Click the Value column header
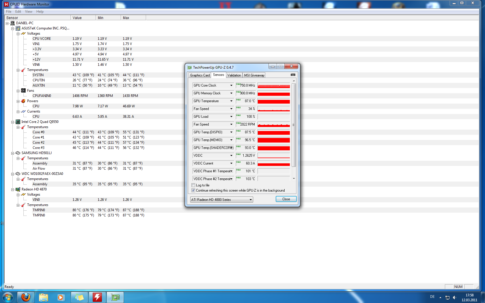485x303 pixels. (83, 18)
